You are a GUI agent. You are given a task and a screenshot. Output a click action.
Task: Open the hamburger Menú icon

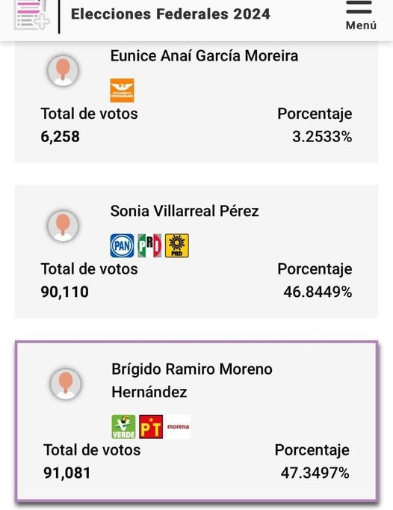pos(359,7)
